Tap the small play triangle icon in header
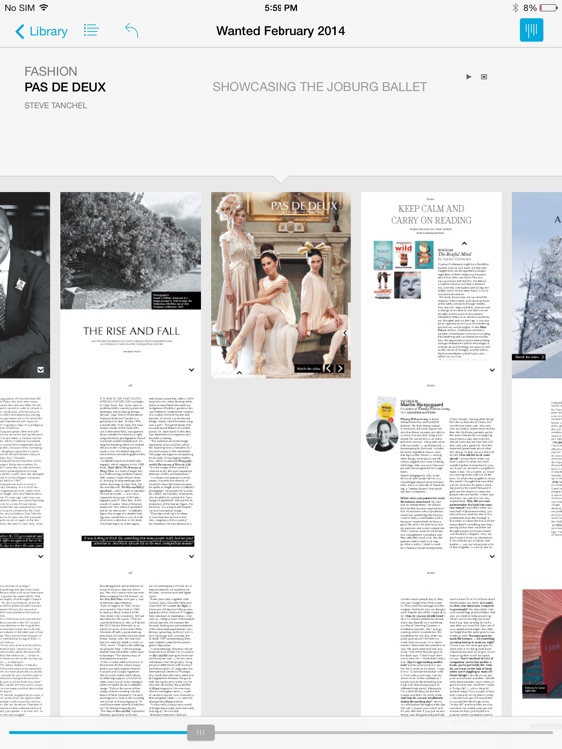The width and height of the screenshot is (562, 749). 469,77
